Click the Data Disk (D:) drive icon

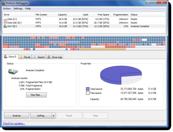point(5,23)
